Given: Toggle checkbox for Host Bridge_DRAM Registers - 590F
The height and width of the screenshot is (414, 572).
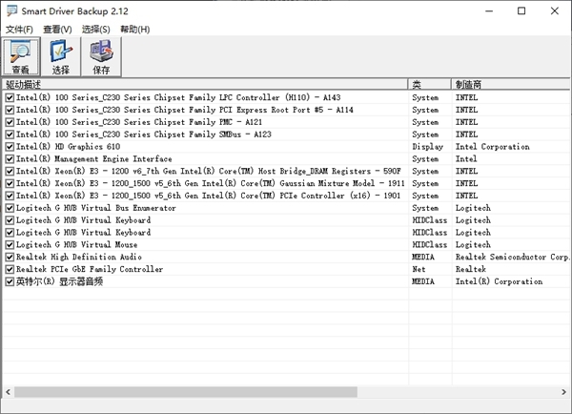Looking at the screenshot, I should pos(10,171).
